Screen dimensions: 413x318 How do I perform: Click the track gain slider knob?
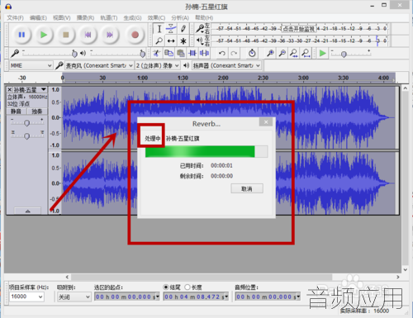pyautogui.click(x=26, y=123)
